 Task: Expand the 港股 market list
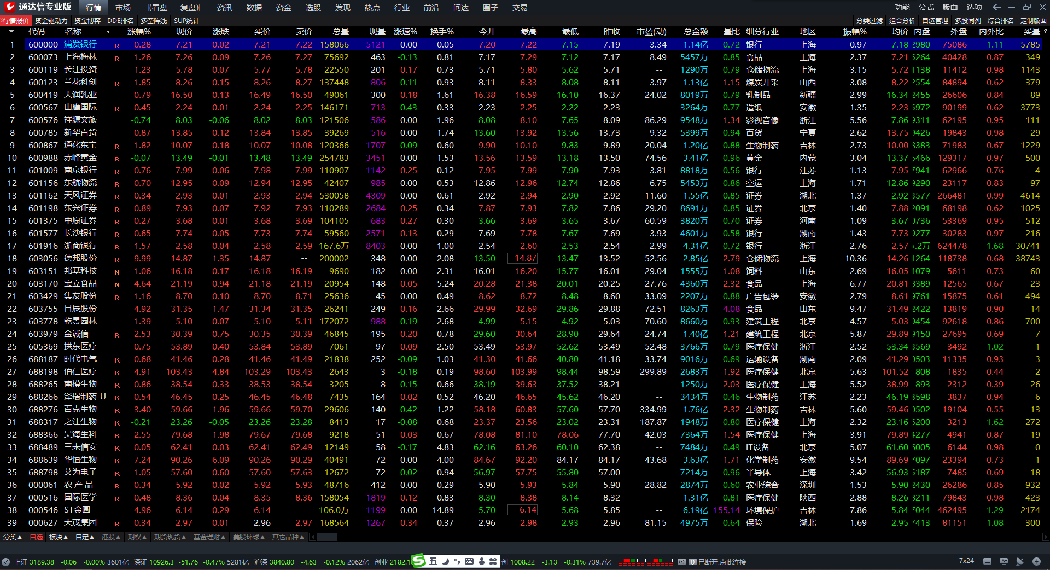111,537
